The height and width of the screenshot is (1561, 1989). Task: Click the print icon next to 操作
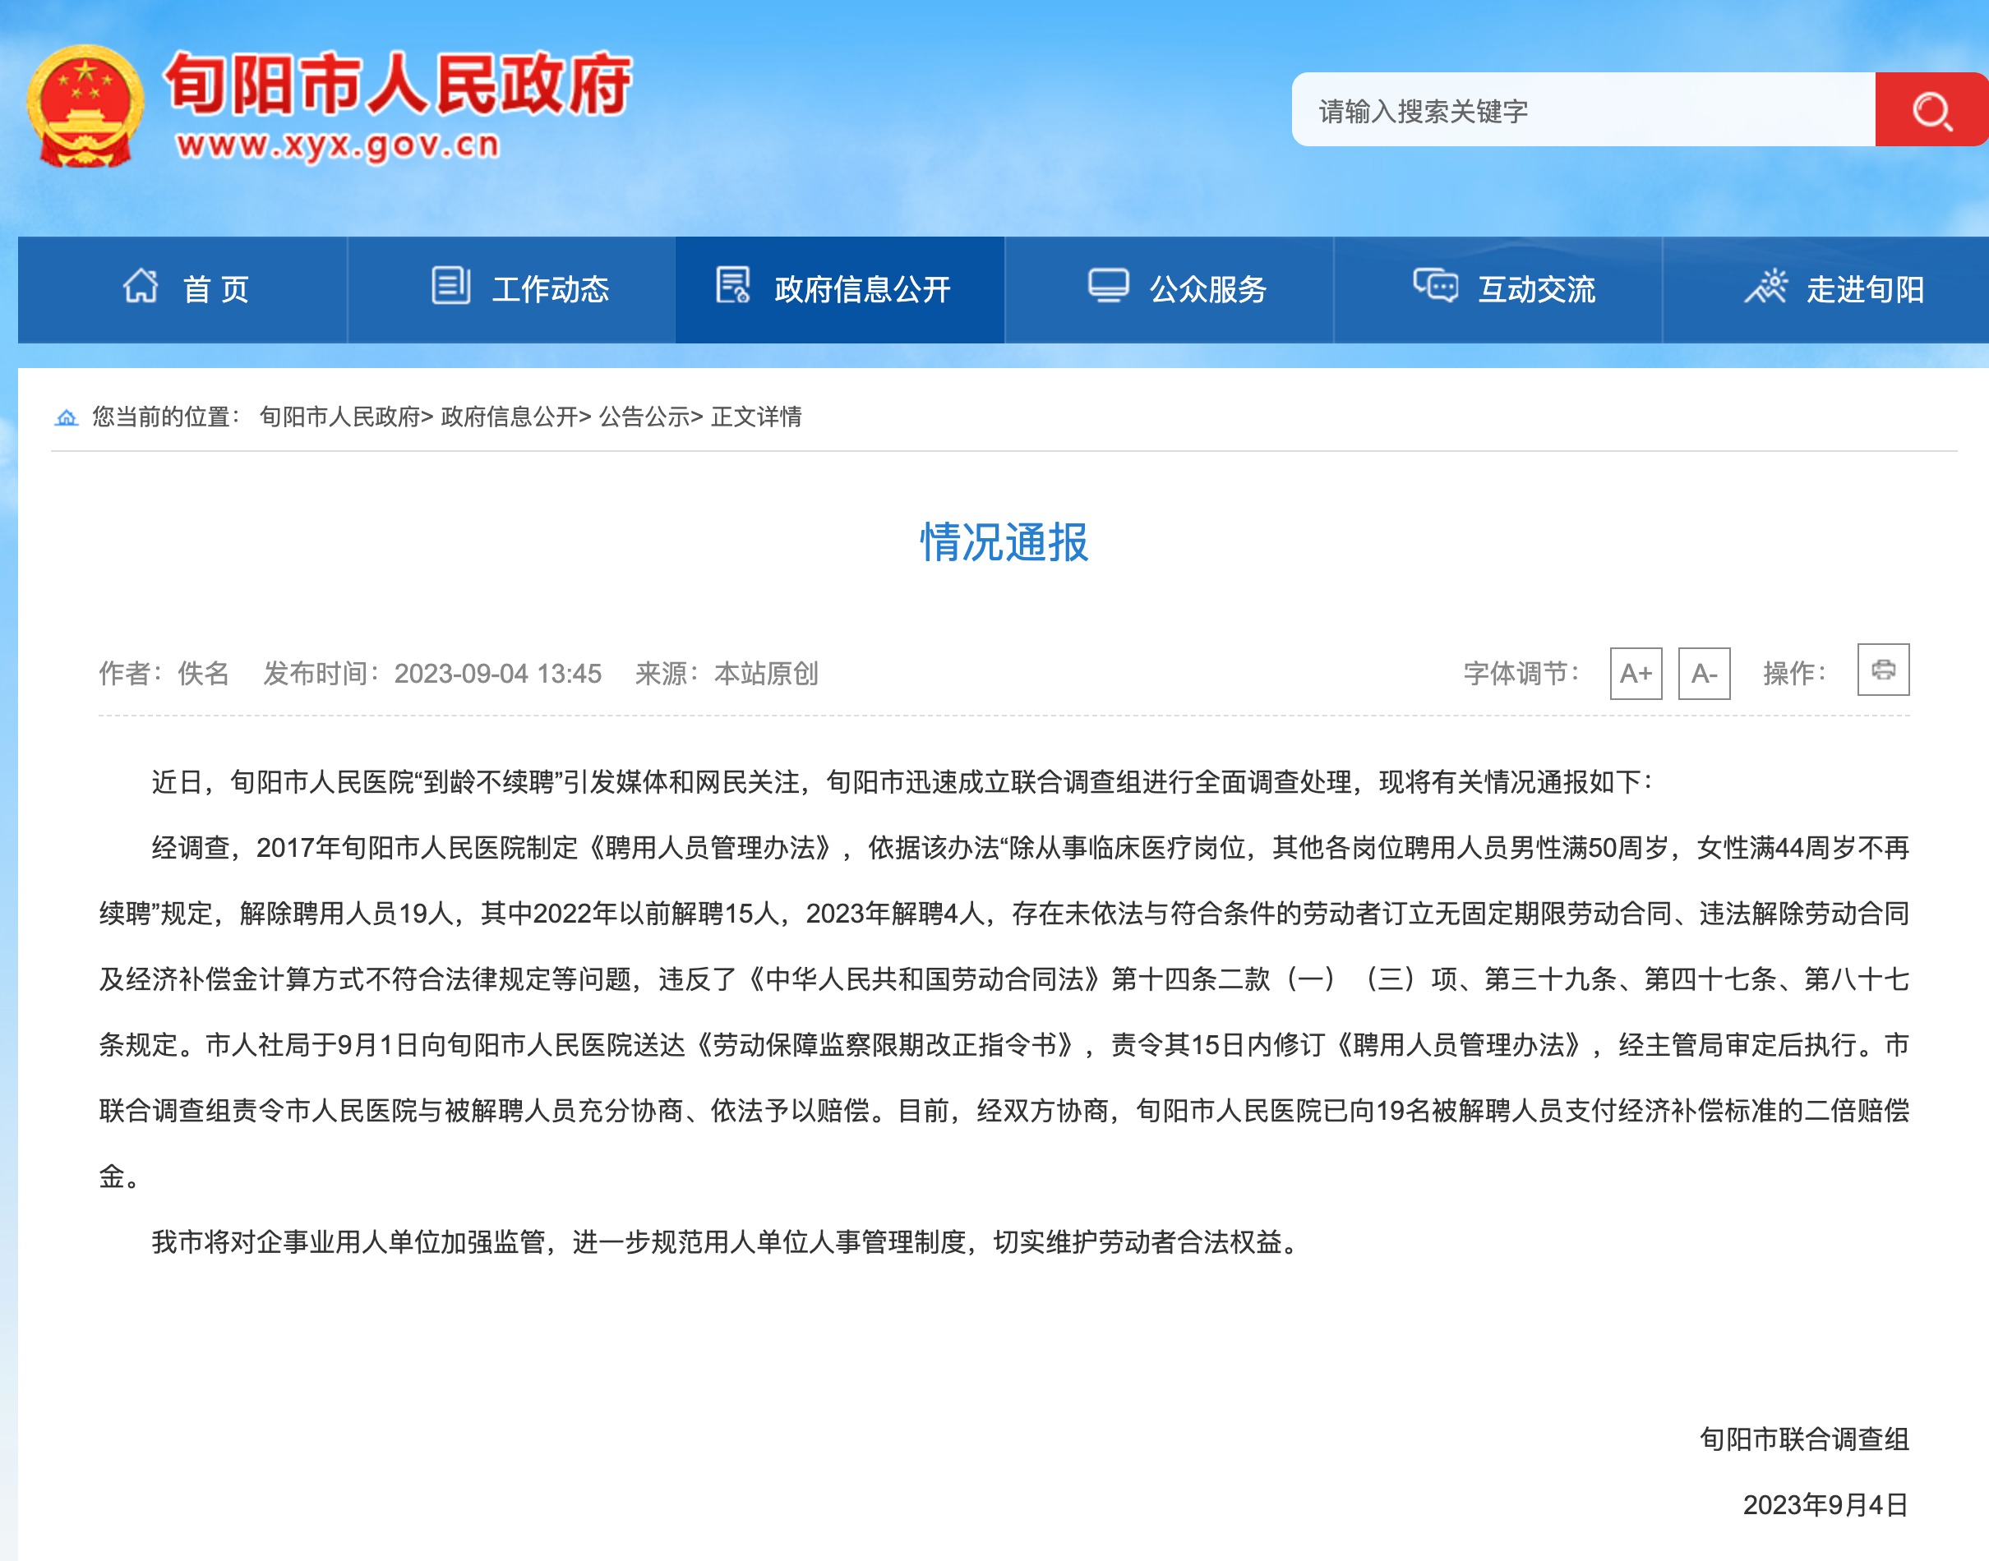(1882, 670)
